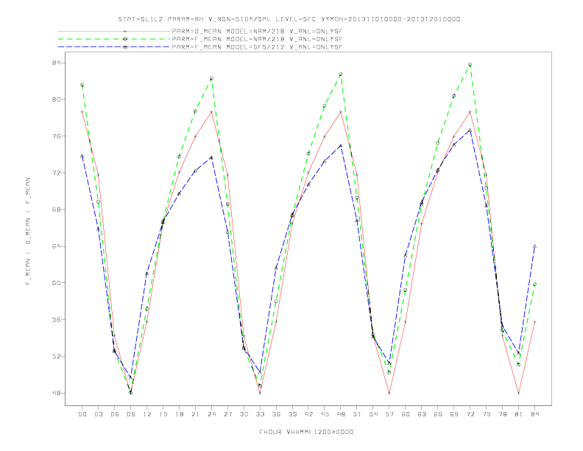
Task: Click the x-axis label FHOUR VHHMM:1200>0000
Action: pyautogui.click(x=306, y=432)
